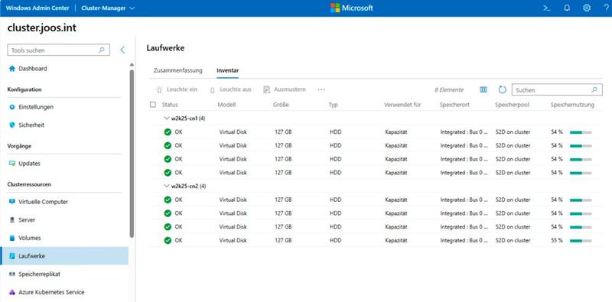The height and width of the screenshot is (302, 612).
Task: Click the Dashboard house icon
Action: [11, 69]
